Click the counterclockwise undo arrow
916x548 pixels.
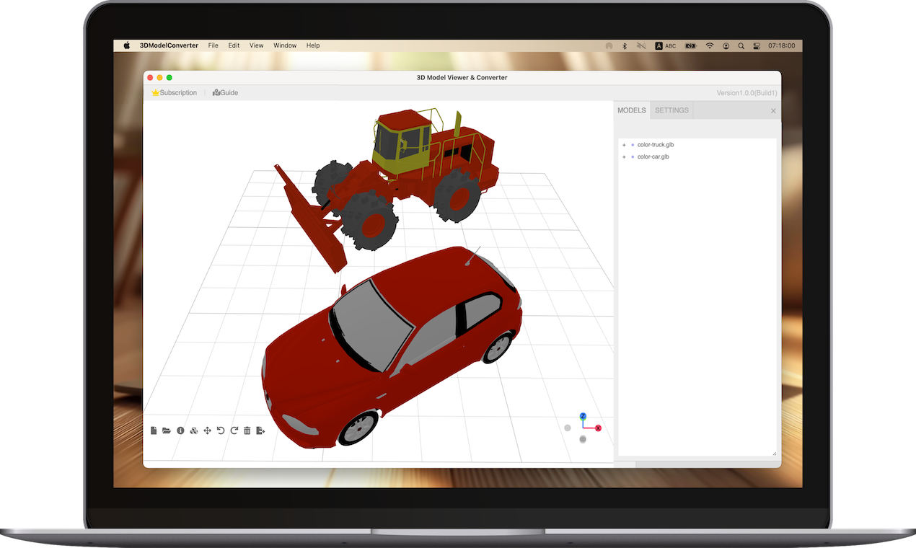point(221,430)
